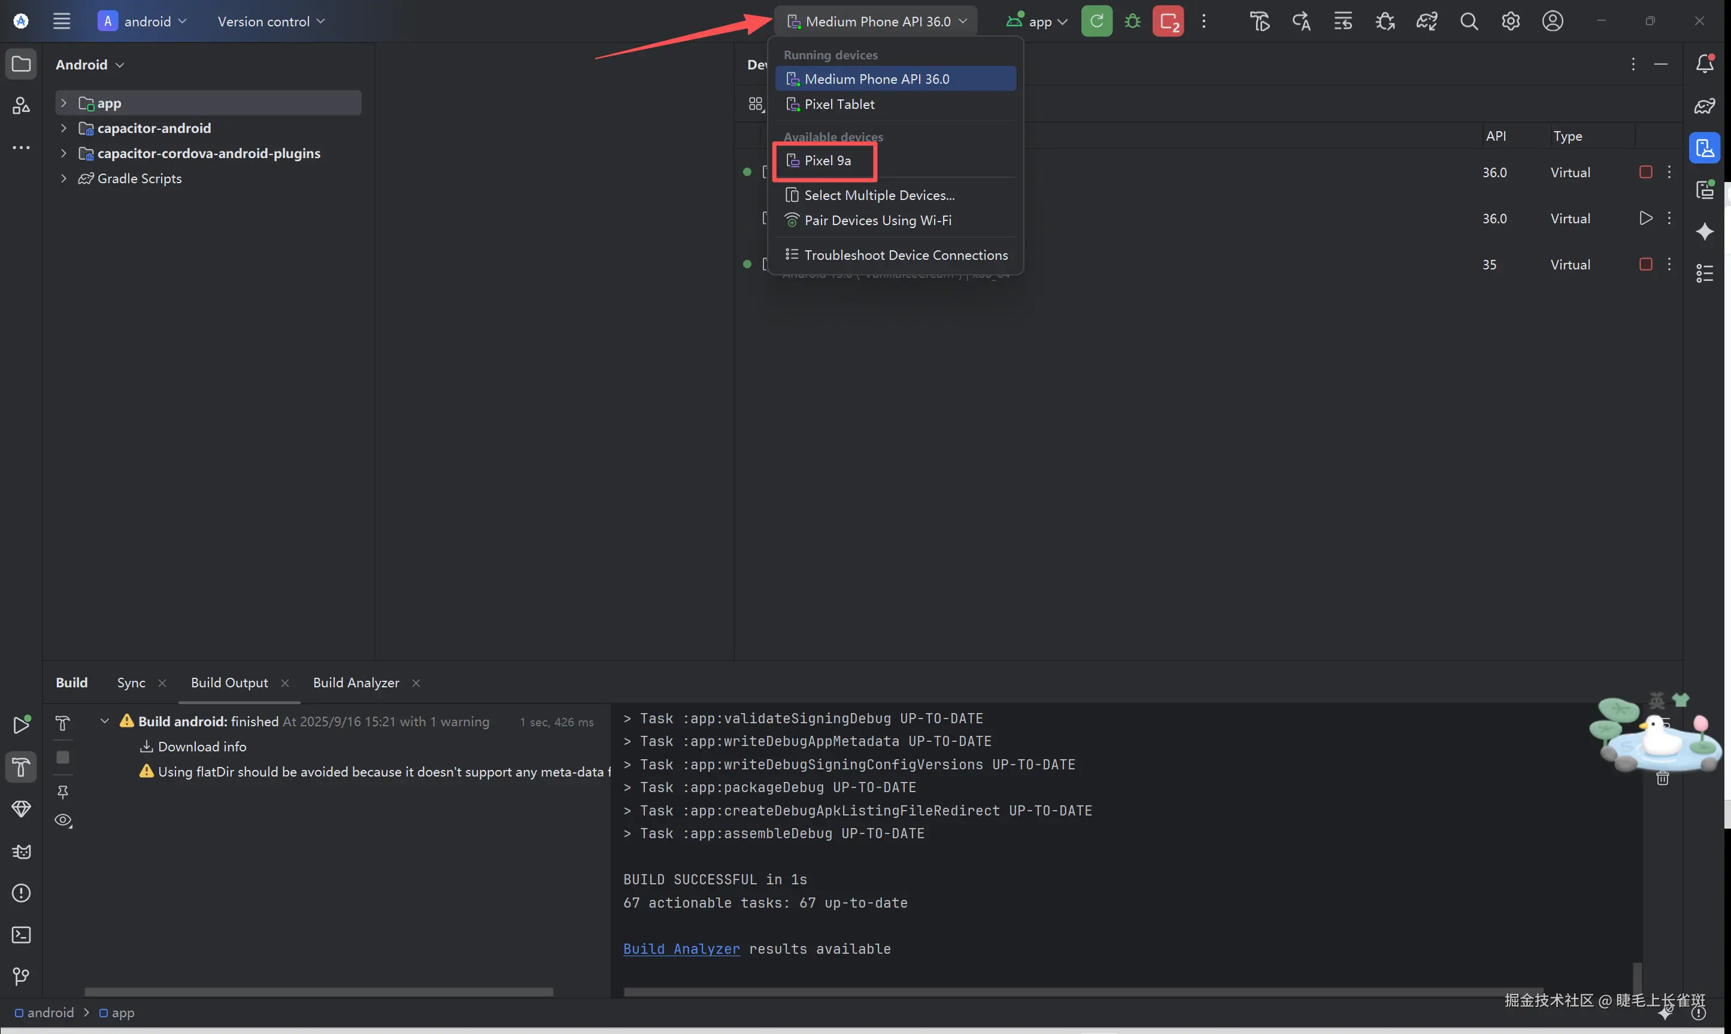Viewport: 1731px width, 1034px height.
Task: Click the Build Analyzer link in output
Action: coord(681,949)
